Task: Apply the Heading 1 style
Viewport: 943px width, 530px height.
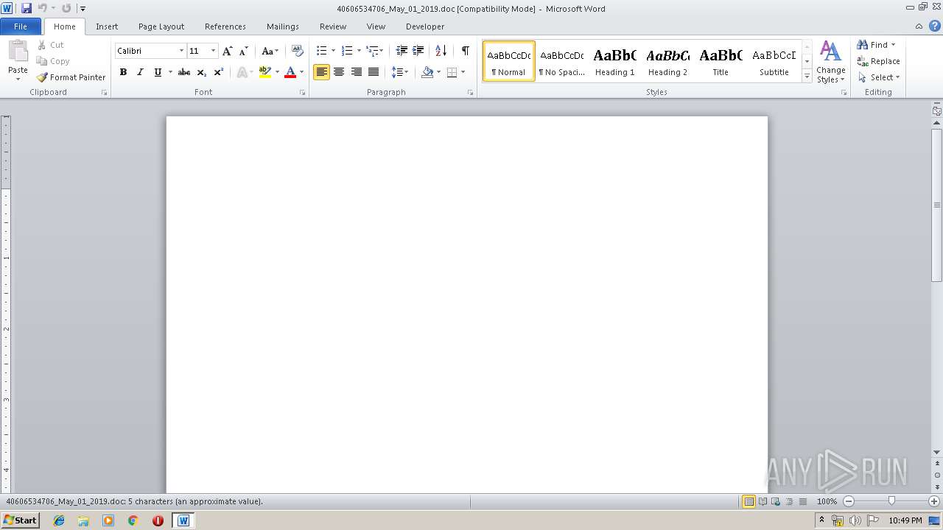Action: [614, 61]
